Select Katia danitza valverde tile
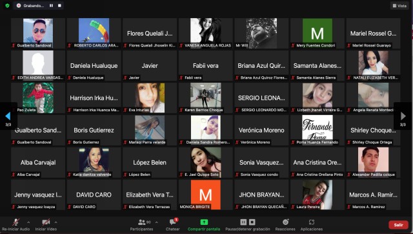 click(x=94, y=162)
